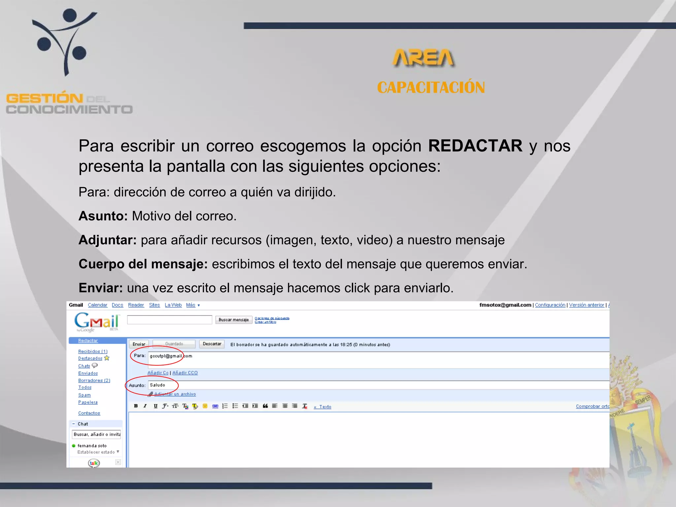Open Versión anterior link
This screenshot has width=676, height=507.
coord(587,305)
